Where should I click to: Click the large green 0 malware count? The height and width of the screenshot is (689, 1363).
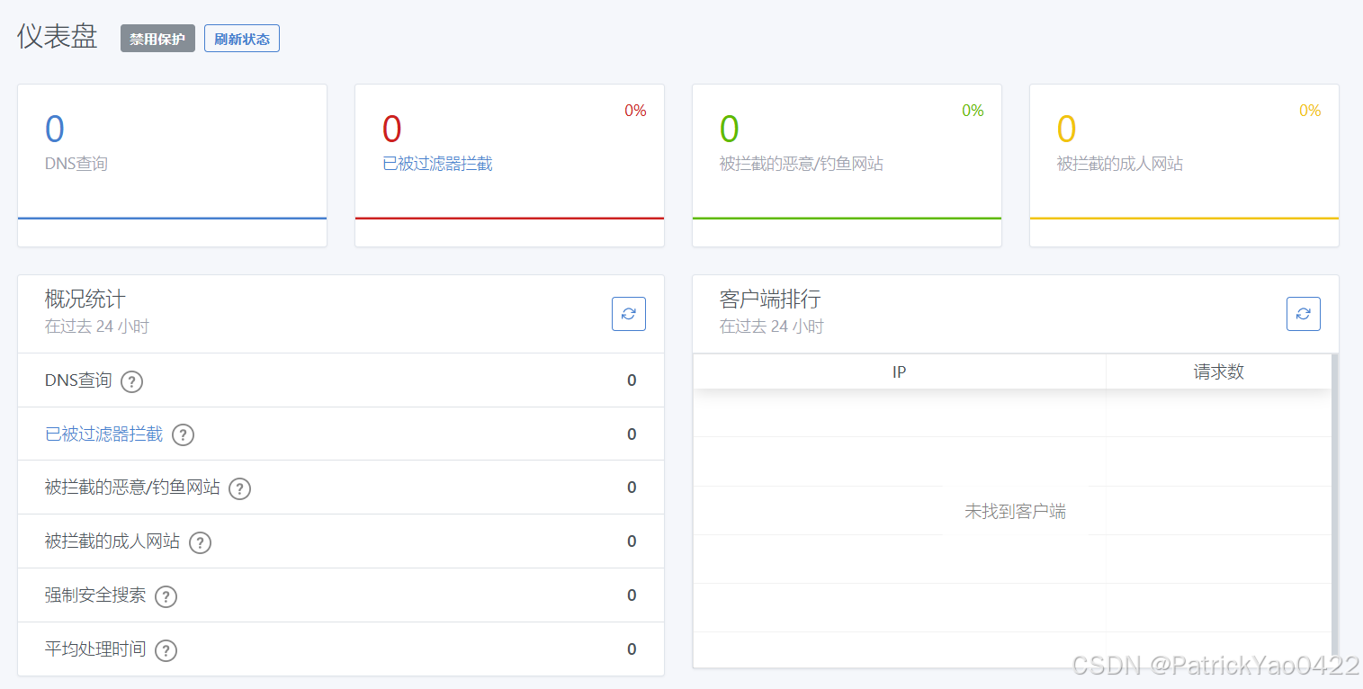[730, 129]
